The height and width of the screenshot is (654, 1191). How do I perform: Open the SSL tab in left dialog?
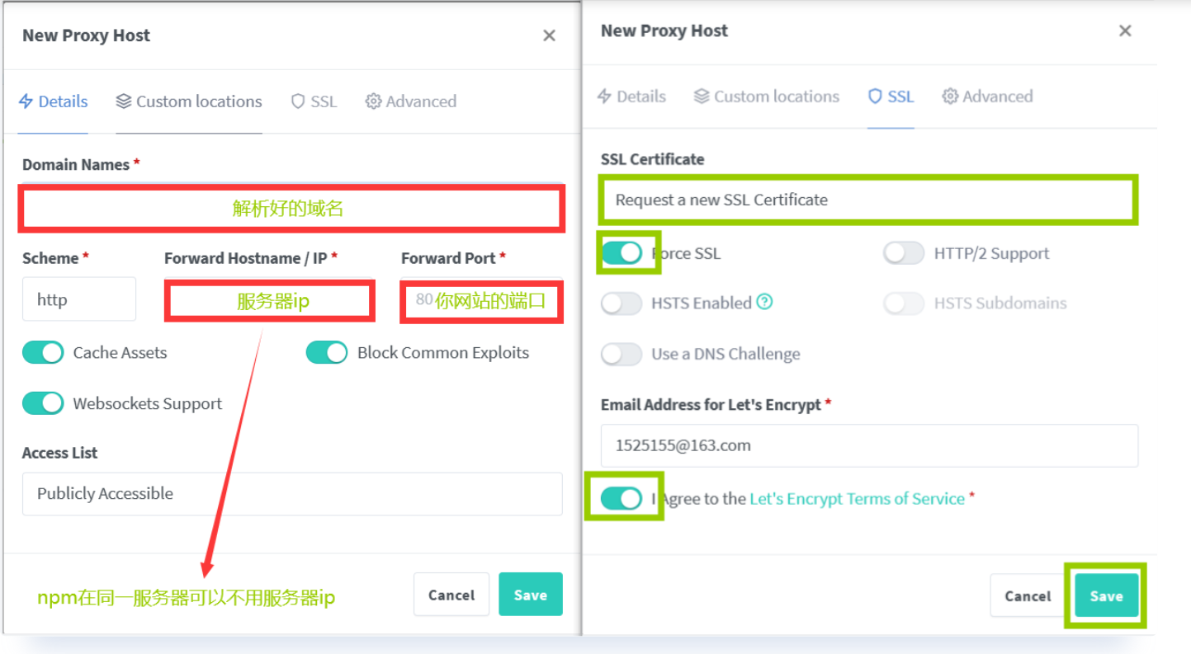pyautogui.click(x=314, y=101)
